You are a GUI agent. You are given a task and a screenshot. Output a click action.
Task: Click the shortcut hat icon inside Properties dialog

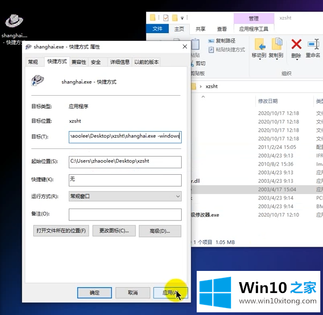(37, 80)
